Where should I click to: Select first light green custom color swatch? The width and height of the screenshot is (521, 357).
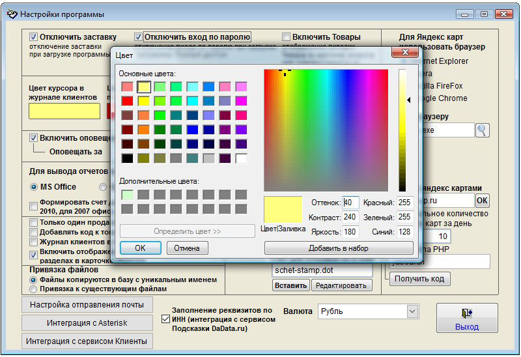click(128, 195)
